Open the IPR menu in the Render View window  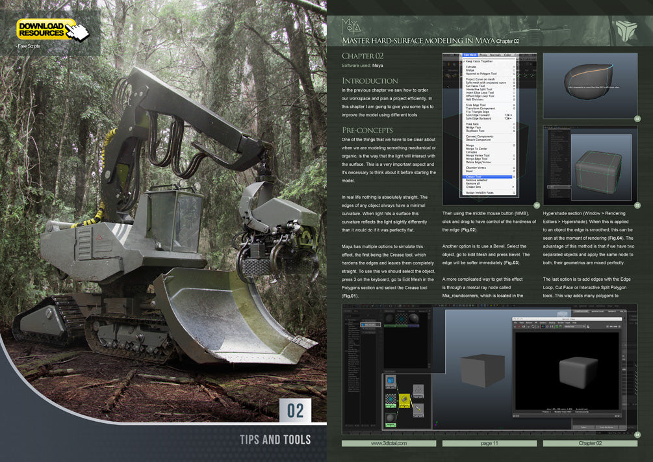[535, 322]
